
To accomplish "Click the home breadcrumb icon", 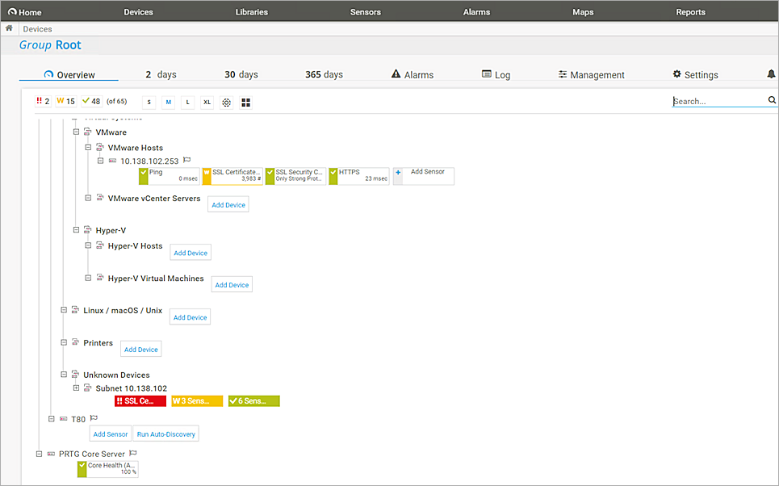I will tap(9, 28).
